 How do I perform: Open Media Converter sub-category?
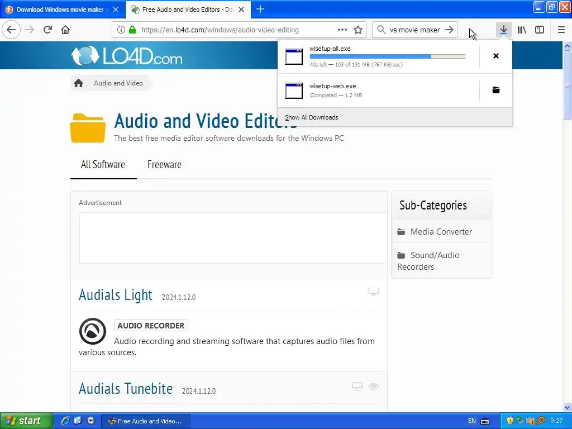441,232
